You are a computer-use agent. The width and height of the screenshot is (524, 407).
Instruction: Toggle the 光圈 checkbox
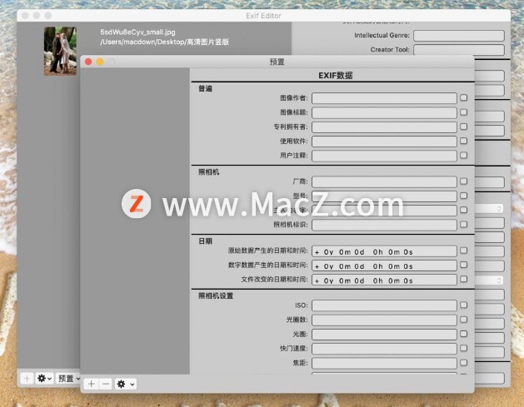[x=463, y=334]
